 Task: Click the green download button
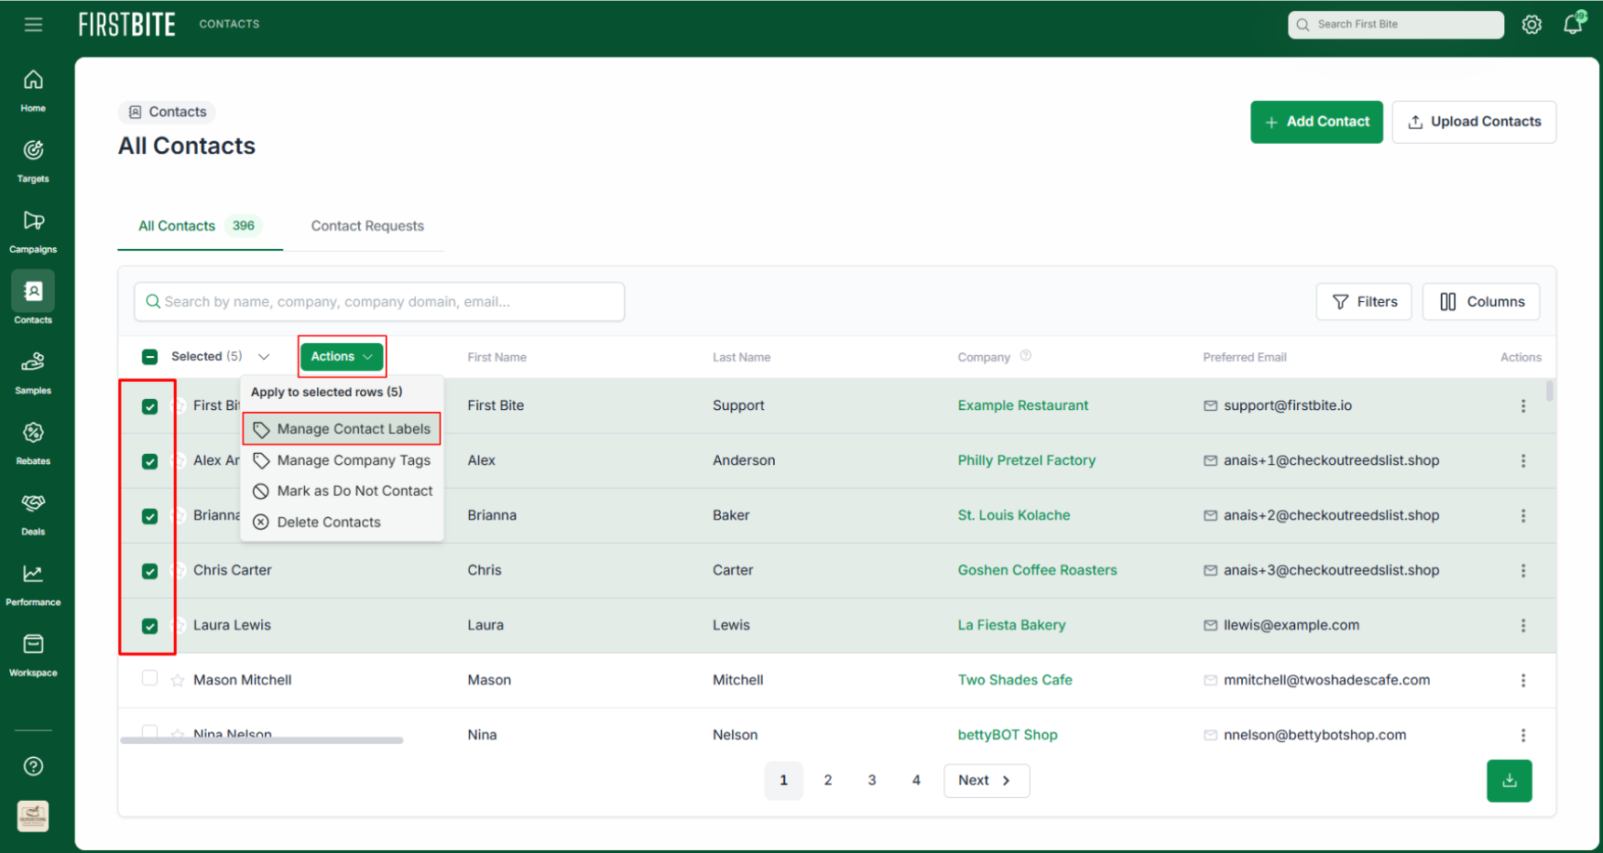tap(1509, 781)
